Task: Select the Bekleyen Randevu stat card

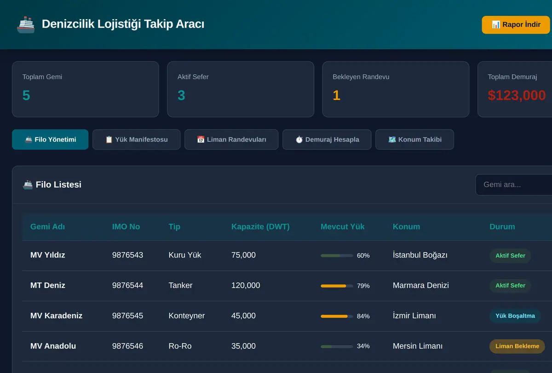Action: tap(396, 89)
